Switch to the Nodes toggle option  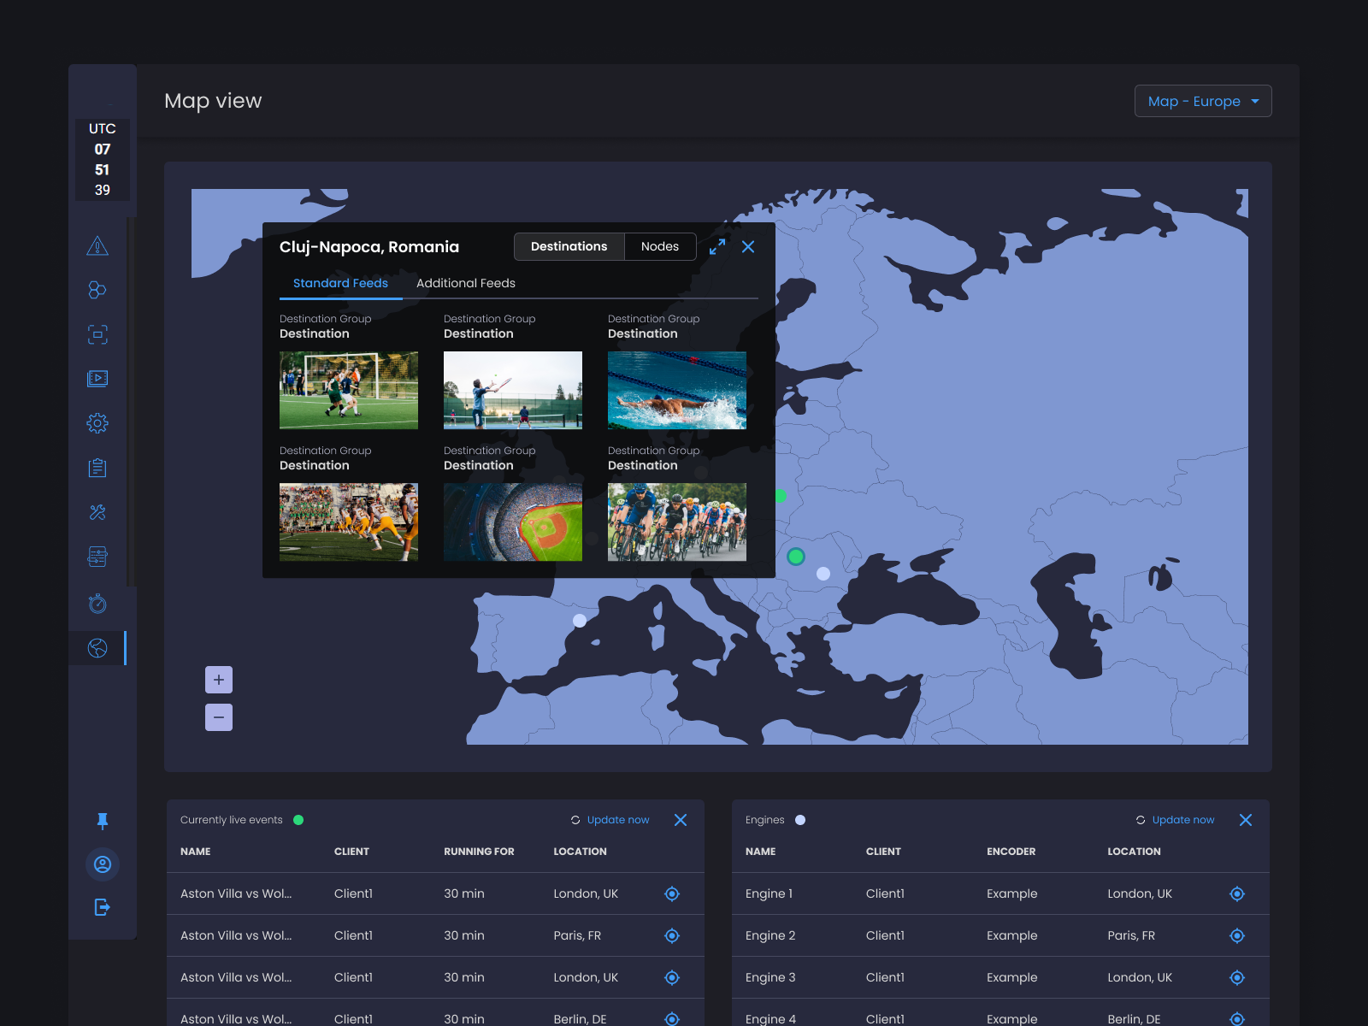coord(660,246)
